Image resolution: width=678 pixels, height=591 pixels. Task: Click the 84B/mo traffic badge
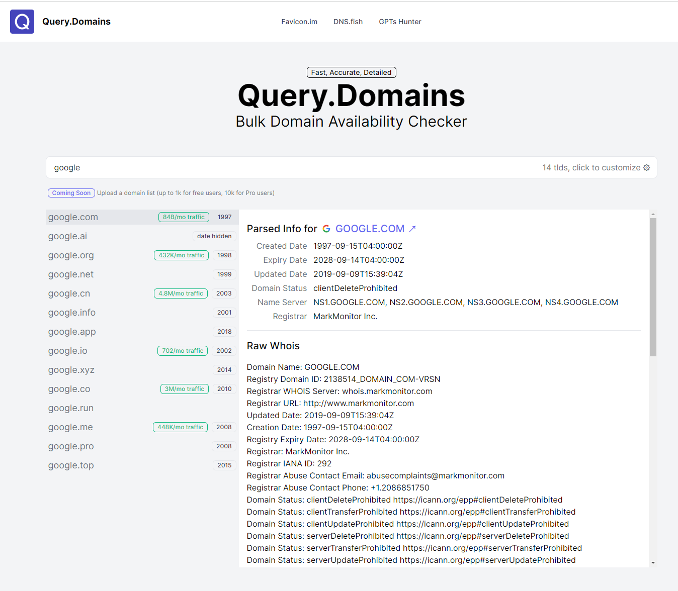(x=184, y=217)
